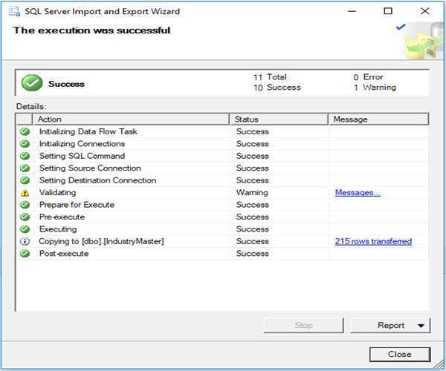
Task: Click the green check icon beside Initializing Data Flow Task
Action: point(25,131)
